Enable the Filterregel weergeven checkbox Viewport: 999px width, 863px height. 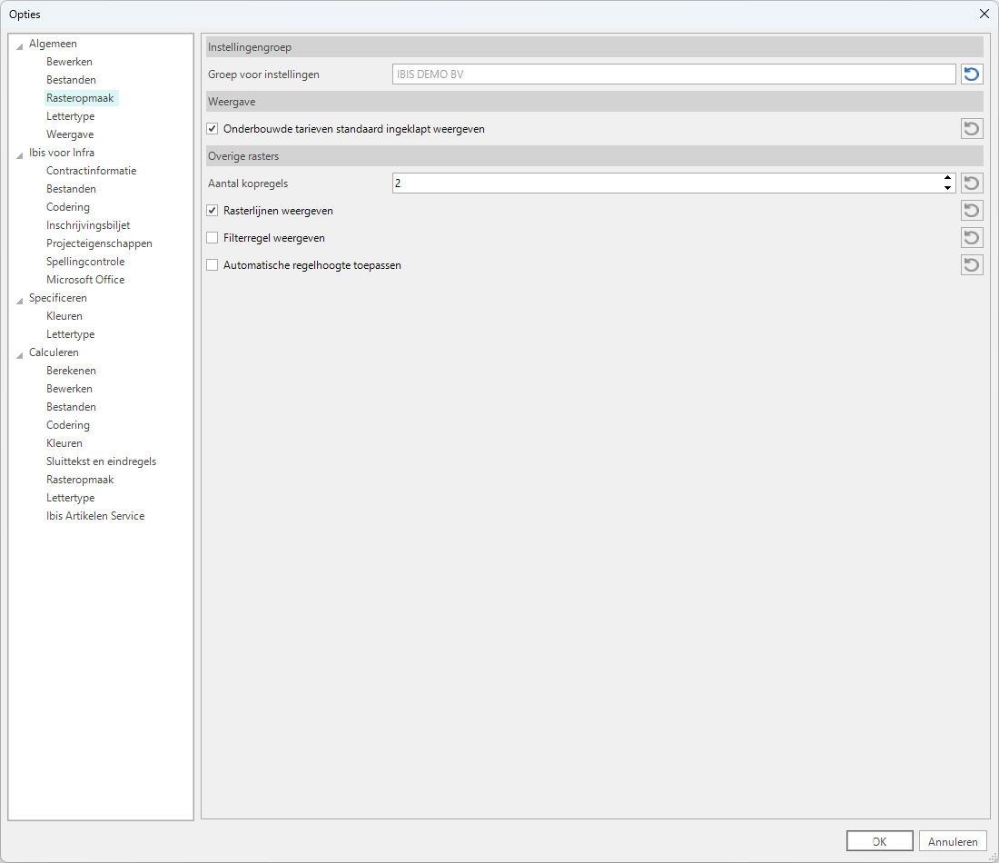pos(213,238)
